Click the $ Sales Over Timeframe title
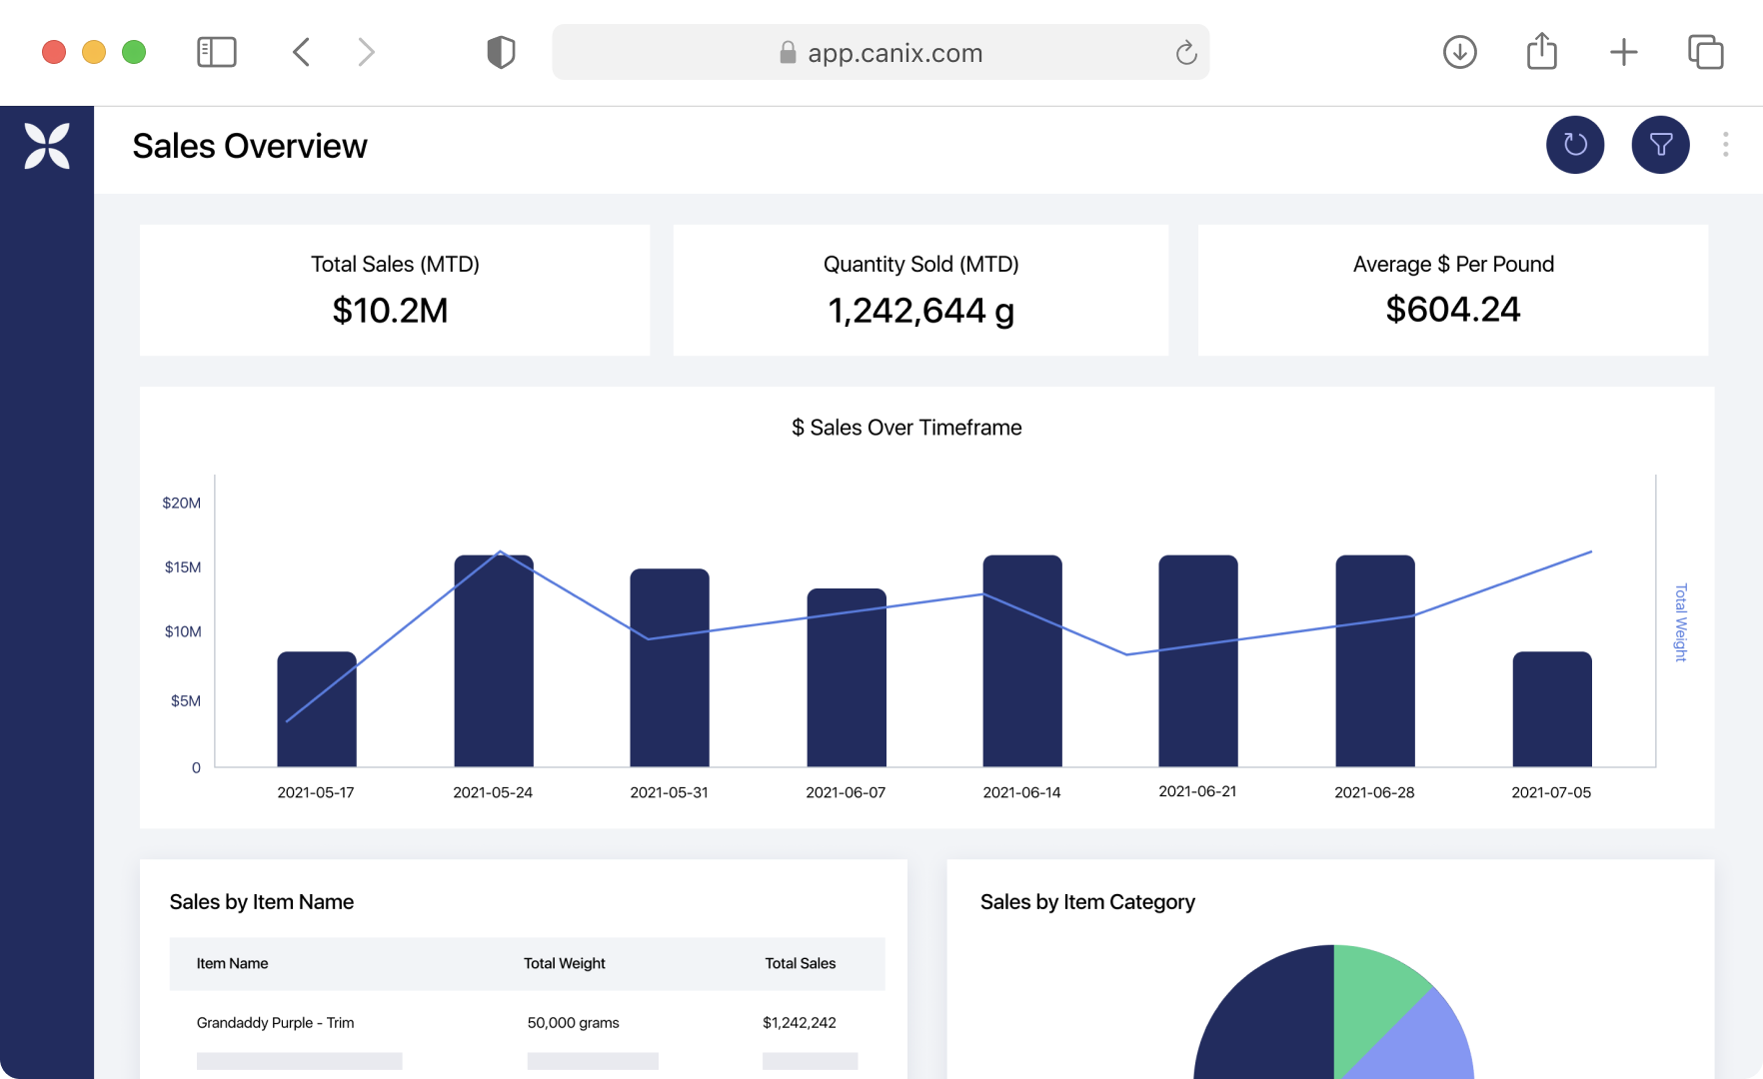 [906, 428]
